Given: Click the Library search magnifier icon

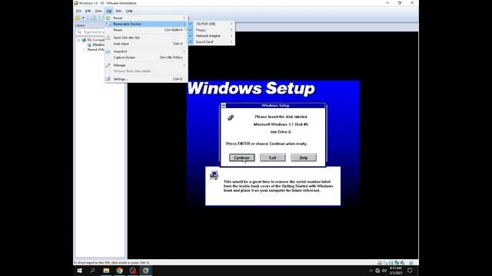Looking at the screenshot, I should pyautogui.click(x=79, y=32).
